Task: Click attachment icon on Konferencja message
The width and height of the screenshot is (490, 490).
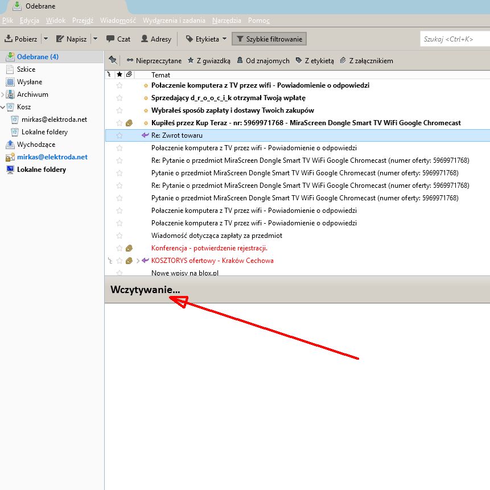Action: [x=129, y=248]
